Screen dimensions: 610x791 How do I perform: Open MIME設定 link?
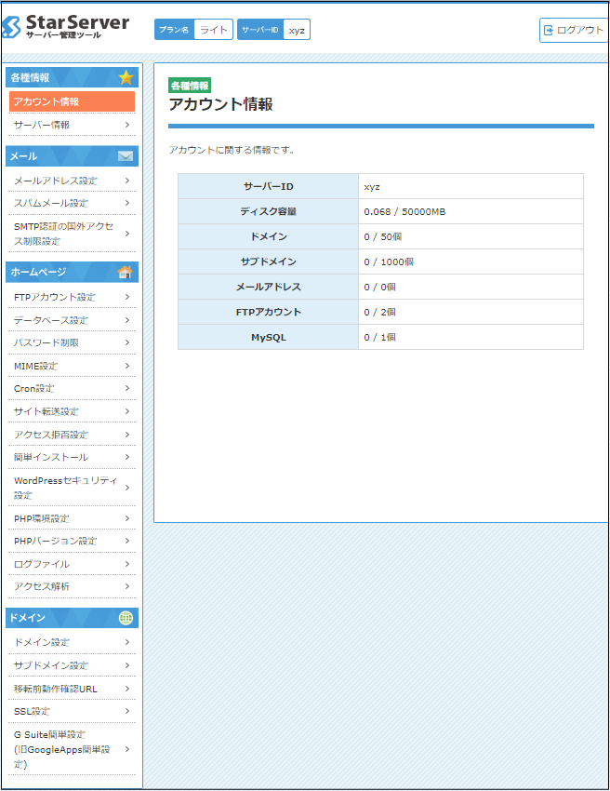73,366
